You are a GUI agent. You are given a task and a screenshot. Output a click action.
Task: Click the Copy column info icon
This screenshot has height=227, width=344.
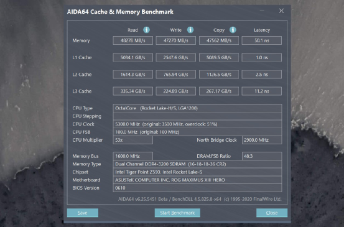[233, 30]
